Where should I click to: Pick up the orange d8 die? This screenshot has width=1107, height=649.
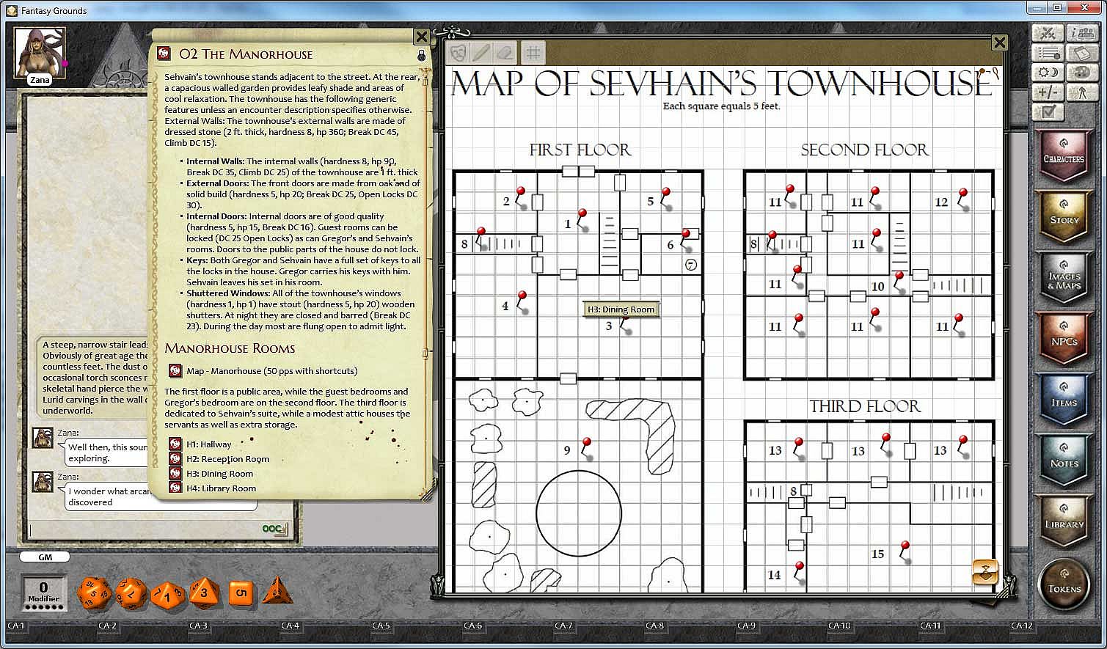(x=205, y=593)
